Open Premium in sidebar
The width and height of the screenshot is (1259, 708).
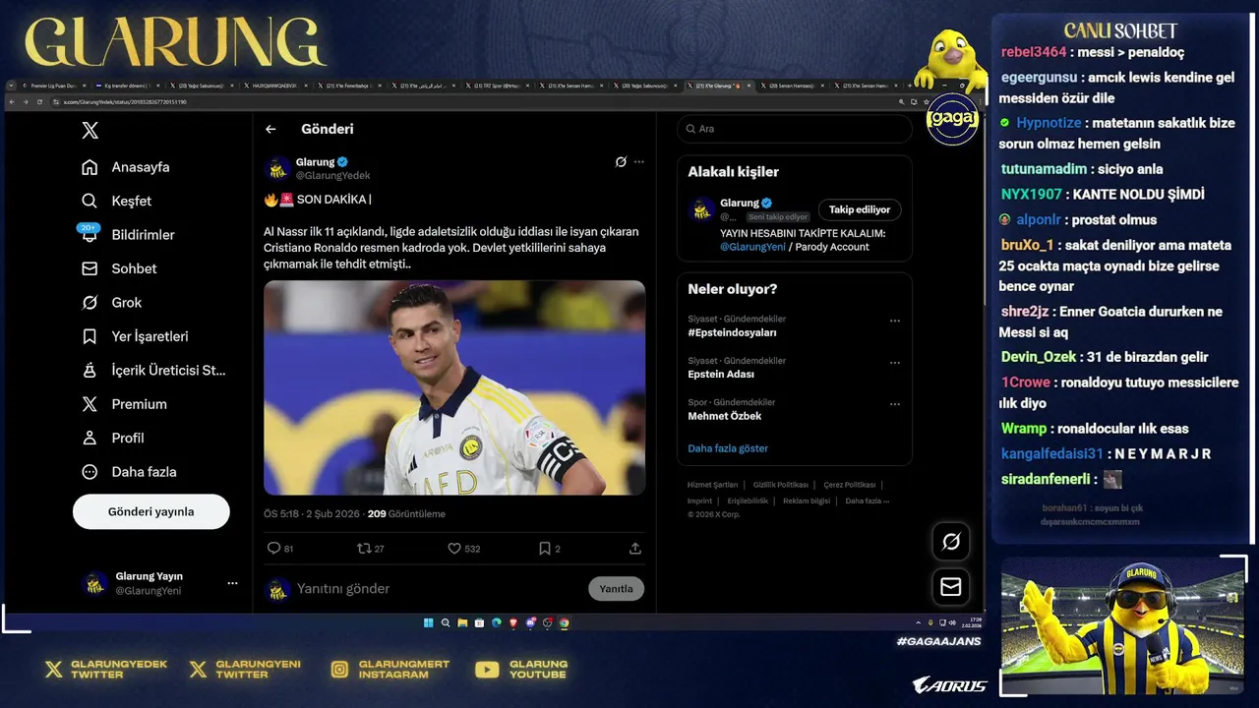click(x=124, y=404)
